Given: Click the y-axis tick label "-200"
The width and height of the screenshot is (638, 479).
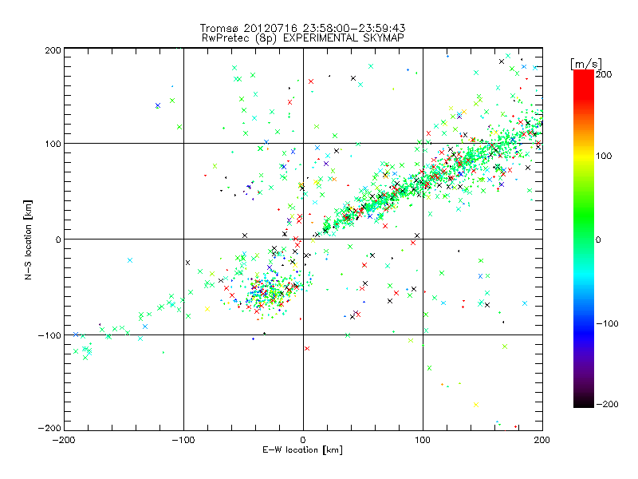Looking at the screenshot, I should click(50, 428).
